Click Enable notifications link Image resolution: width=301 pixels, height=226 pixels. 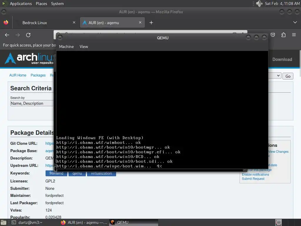[255, 175]
